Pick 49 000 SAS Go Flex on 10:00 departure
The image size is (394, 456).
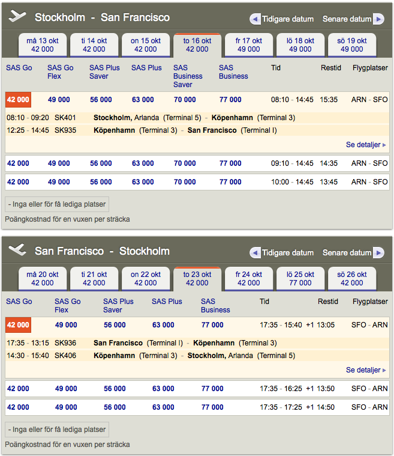coord(59,182)
